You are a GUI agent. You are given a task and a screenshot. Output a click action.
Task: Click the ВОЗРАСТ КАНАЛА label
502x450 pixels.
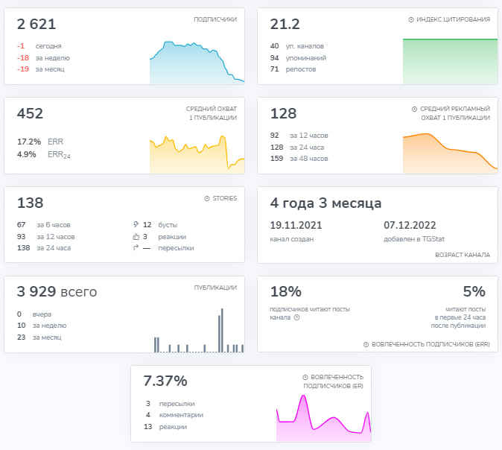click(462, 254)
